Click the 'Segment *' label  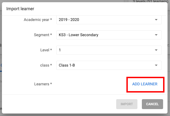coord(43,35)
